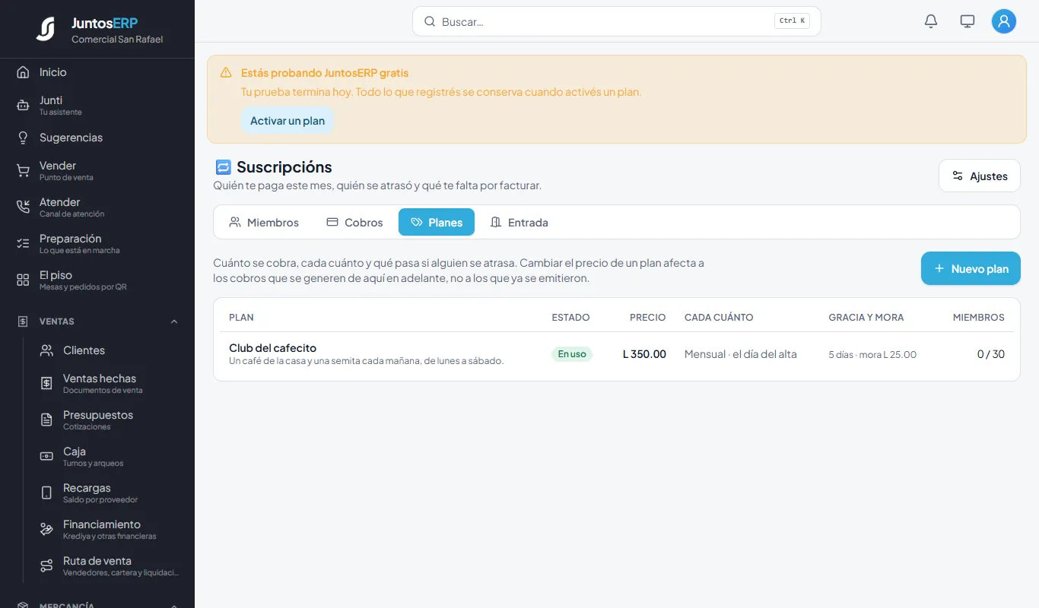Image resolution: width=1039 pixels, height=608 pixels.
Task: Open Recargas saldo por proveedor
Action: pyautogui.click(x=109, y=492)
